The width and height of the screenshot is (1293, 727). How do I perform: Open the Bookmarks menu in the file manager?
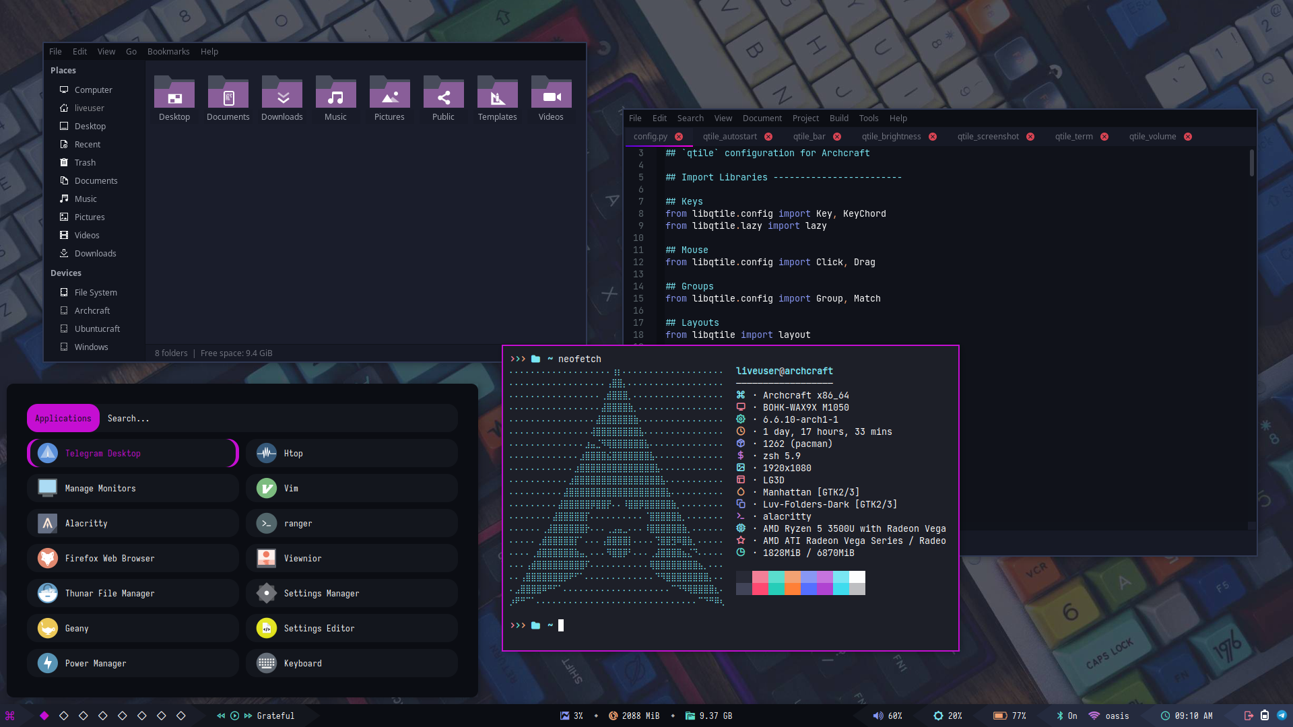pos(168,52)
